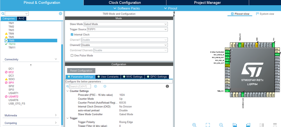Collapse the Counter Settings group

(68, 91)
